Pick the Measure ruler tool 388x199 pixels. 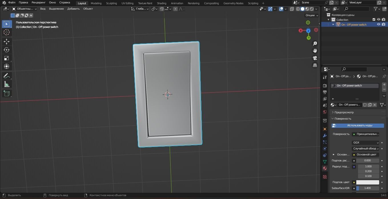tap(7, 84)
